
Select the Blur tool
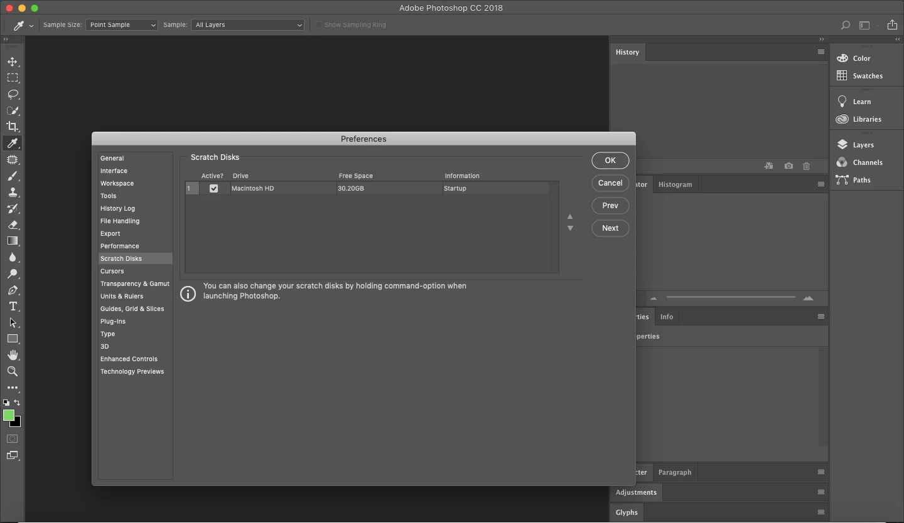coord(13,257)
